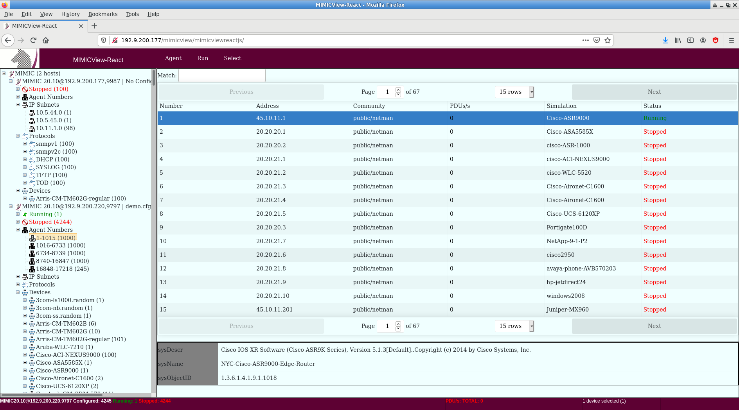Open the Run menu

click(x=203, y=58)
